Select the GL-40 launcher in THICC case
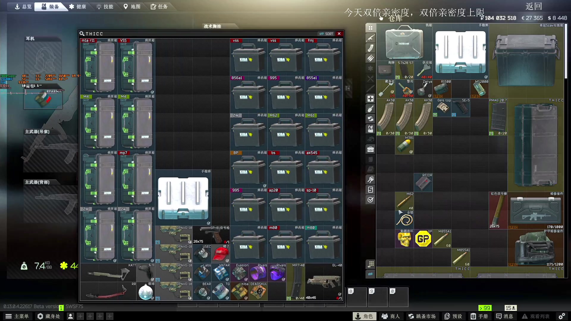 pyautogui.click(x=324, y=282)
